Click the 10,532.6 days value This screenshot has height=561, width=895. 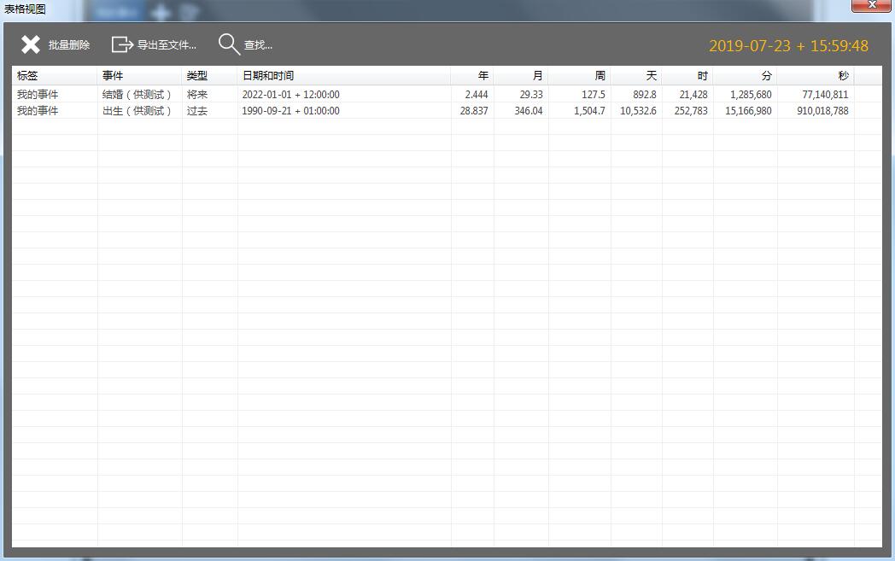point(639,111)
